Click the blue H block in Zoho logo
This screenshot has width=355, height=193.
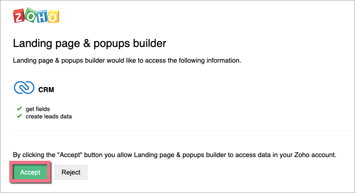point(42,17)
